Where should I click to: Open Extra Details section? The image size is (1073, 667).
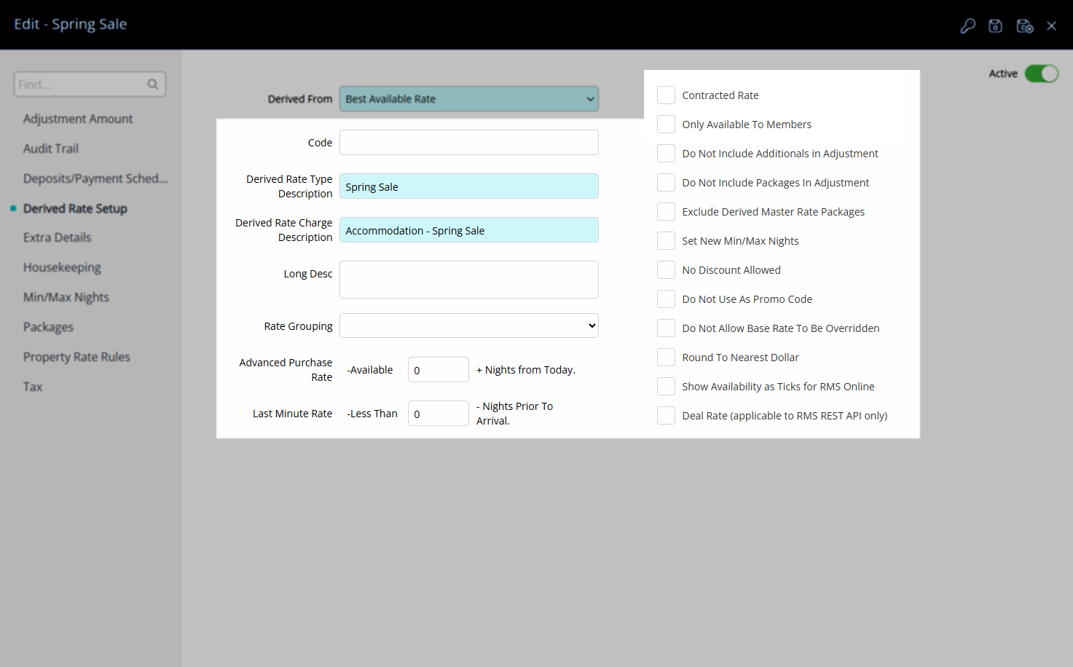pyautogui.click(x=58, y=237)
